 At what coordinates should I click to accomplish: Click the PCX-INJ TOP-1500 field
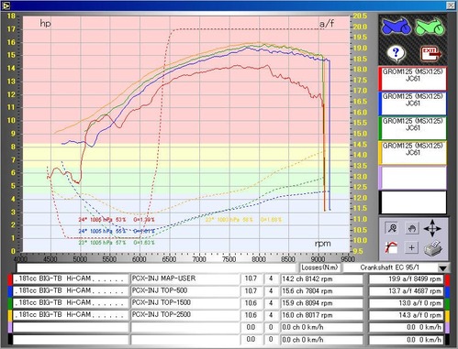185,303
